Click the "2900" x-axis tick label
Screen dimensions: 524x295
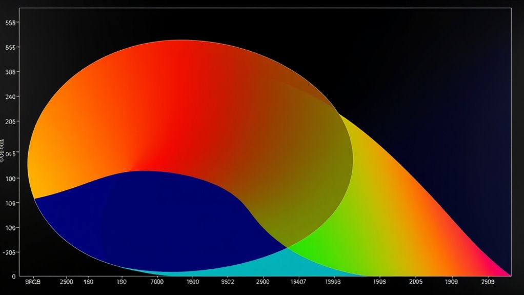click(x=263, y=282)
